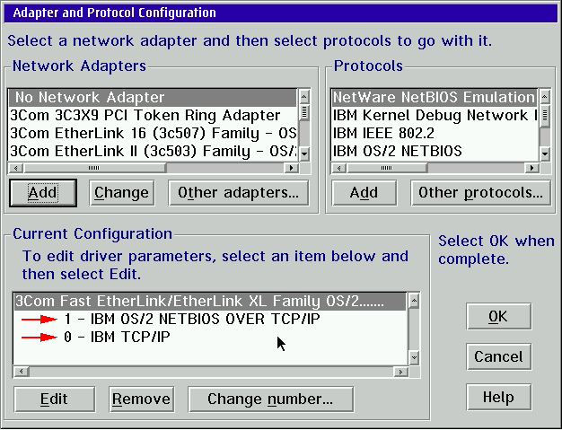562x430 pixels.
Task: Select 0 - IBM TCP/IP entry
Action: click(210, 337)
